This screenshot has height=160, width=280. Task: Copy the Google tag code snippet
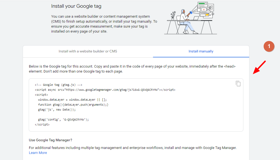tap(238, 84)
